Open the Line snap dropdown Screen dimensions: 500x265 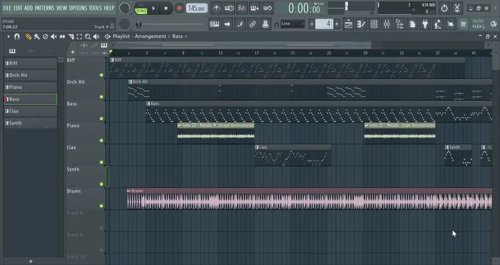[x=292, y=24]
